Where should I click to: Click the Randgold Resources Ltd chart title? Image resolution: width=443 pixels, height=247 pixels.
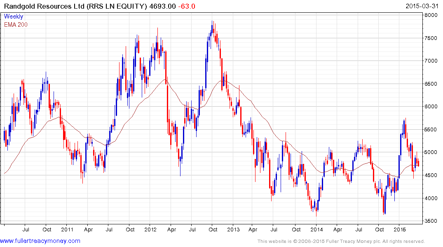click(x=75, y=6)
